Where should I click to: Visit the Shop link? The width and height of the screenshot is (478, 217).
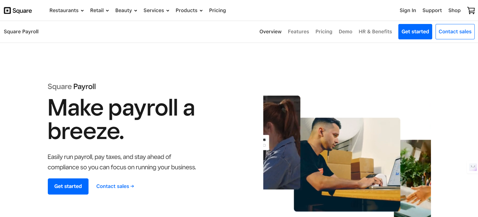click(x=454, y=10)
